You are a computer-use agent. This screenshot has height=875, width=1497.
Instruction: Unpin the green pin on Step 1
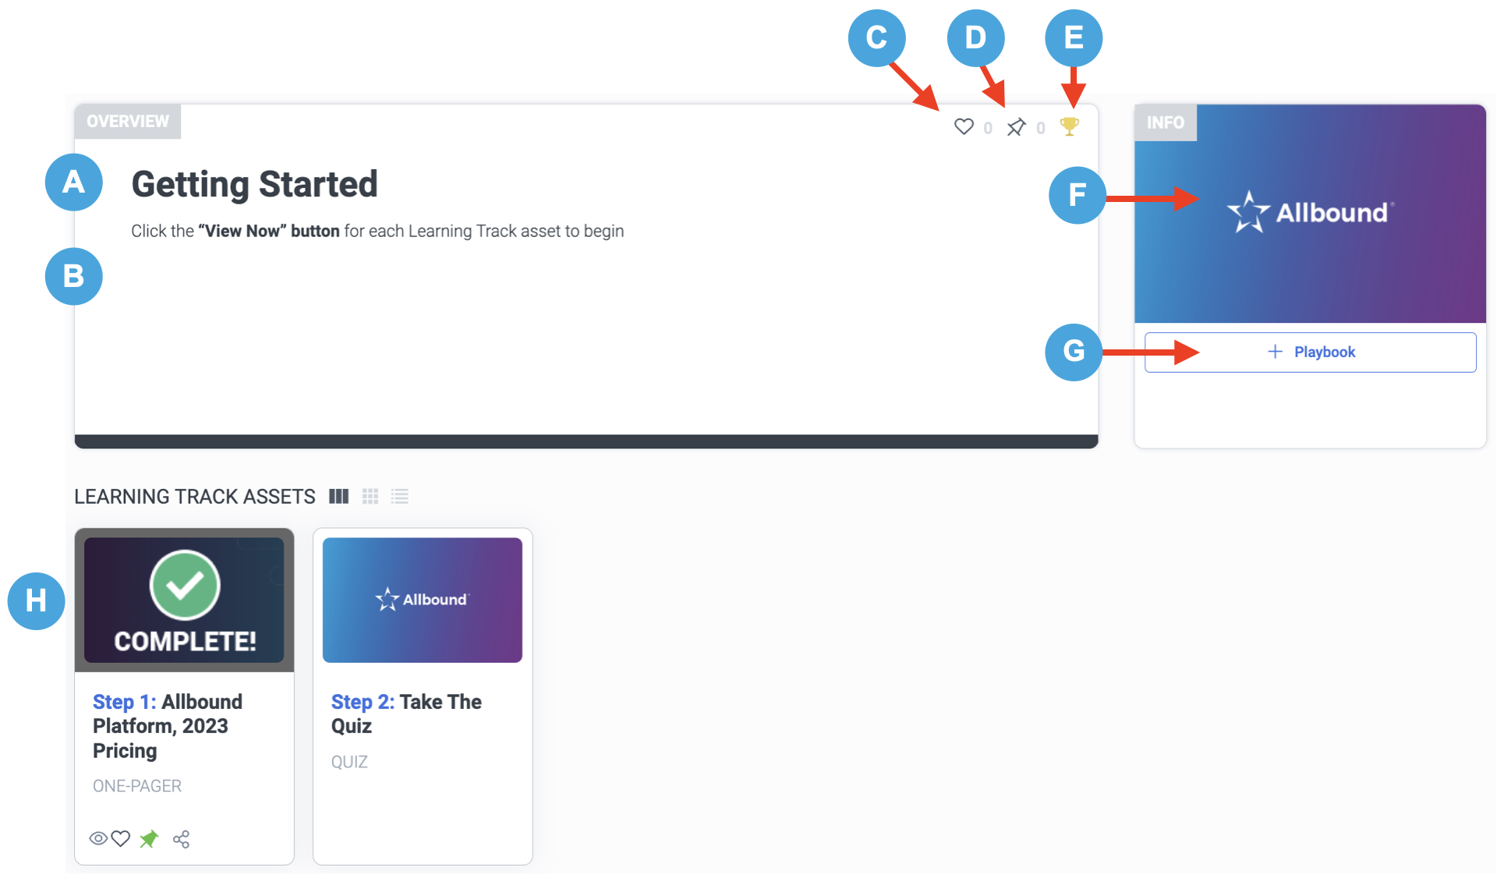pos(149,838)
